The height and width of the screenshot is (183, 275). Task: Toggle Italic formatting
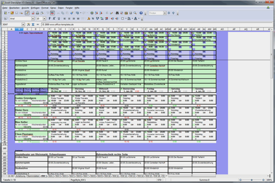tap(54, 18)
